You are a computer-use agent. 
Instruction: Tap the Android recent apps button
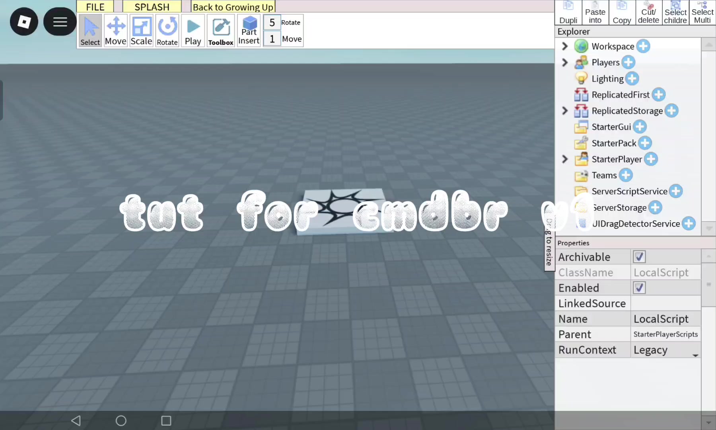[166, 420]
